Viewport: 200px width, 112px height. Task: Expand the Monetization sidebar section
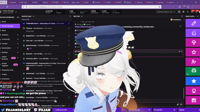[x=18, y=48]
